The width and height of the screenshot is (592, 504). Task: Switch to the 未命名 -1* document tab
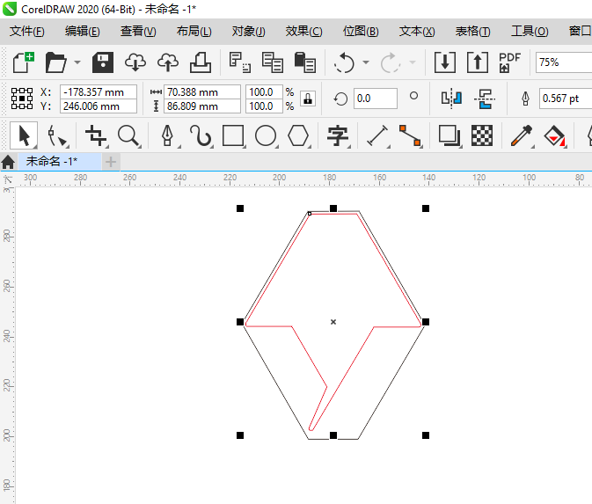(x=51, y=161)
